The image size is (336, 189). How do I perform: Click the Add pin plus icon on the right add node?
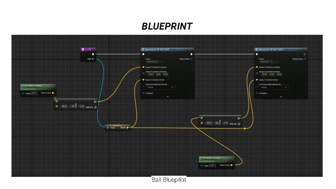point(239,124)
